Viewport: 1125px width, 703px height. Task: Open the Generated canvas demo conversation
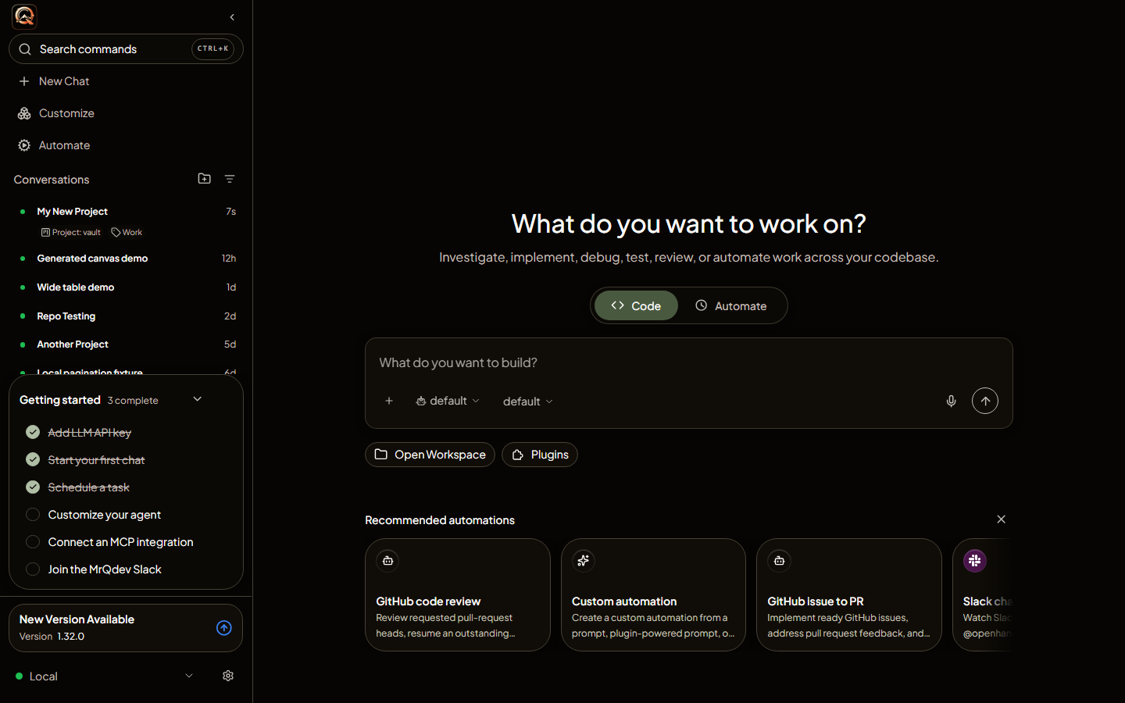[127, 259]
